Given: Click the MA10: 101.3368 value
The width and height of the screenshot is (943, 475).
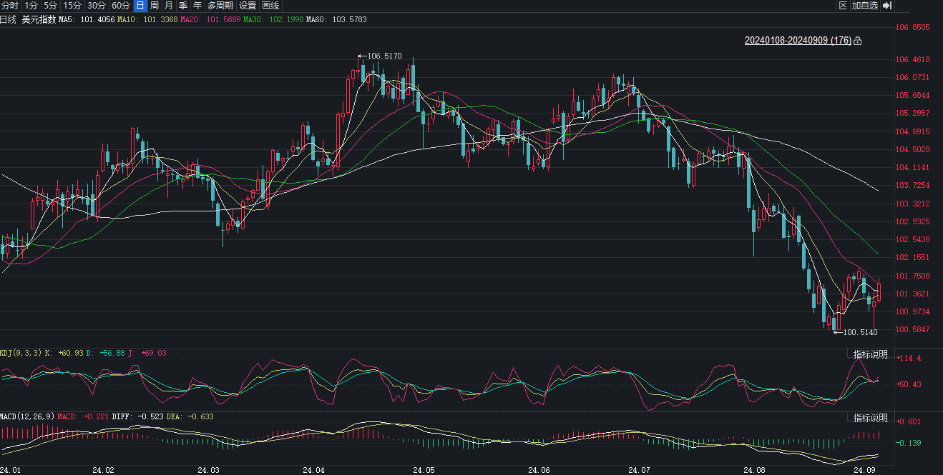Looking at the screenshot, I should coord(148,20).
